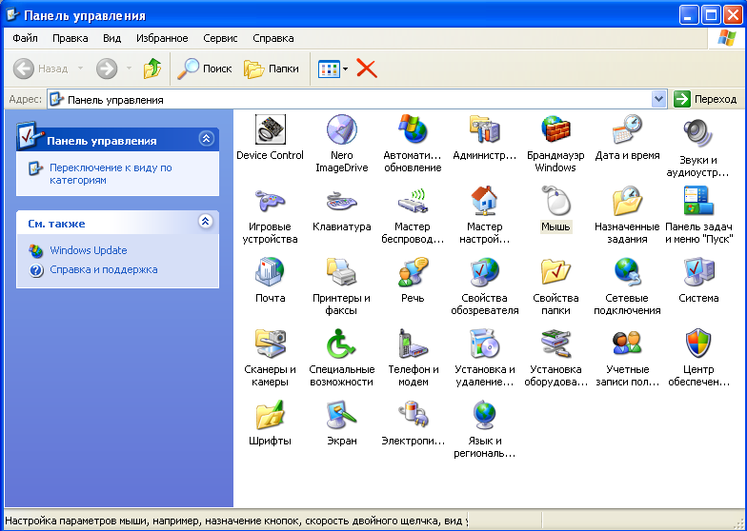747x531 pixels.
Task: Open the Специальные возможности icon
Action: click(x=341, y=344)
